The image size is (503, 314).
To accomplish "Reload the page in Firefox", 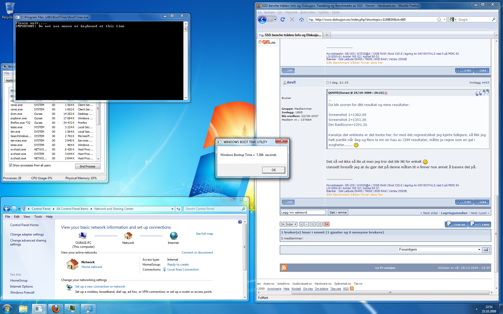I will [283, 19].
